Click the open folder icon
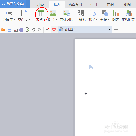Screen dimensions: 136x136 click(3, 30)
